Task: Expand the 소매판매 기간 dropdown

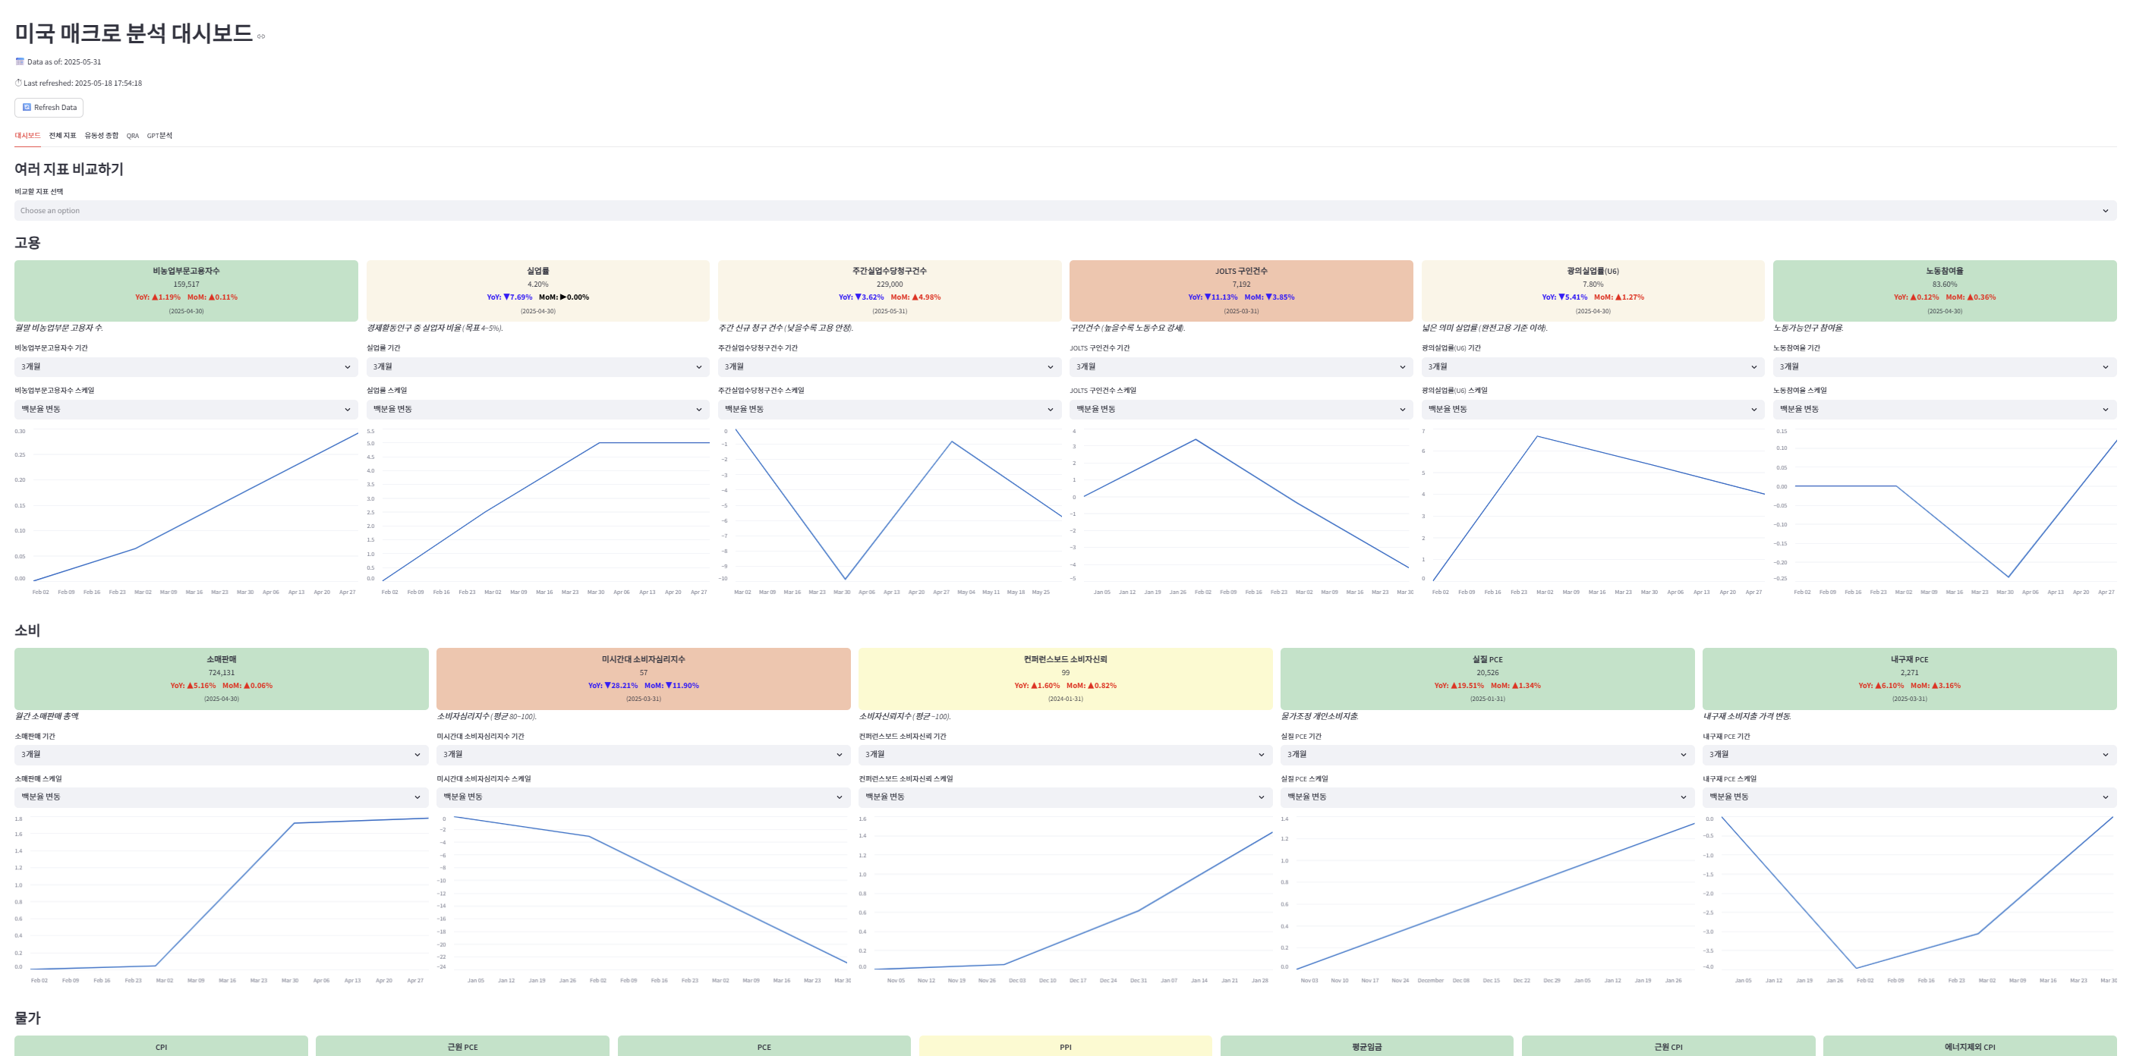Action: point(221,755)
